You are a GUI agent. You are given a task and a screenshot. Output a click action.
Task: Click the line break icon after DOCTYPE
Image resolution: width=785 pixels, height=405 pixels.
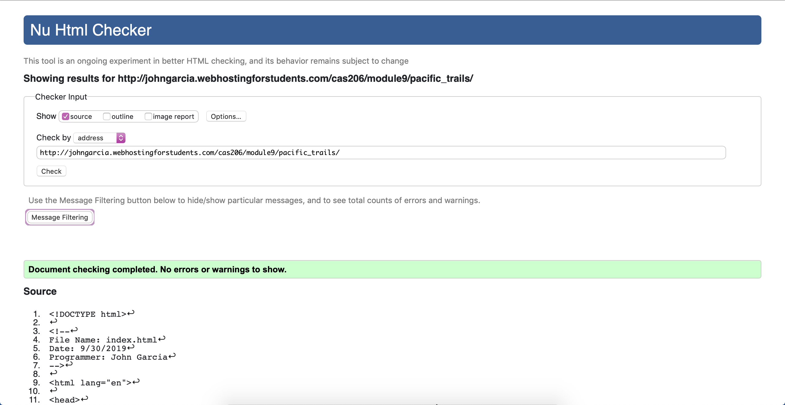[x=131, y=313]
